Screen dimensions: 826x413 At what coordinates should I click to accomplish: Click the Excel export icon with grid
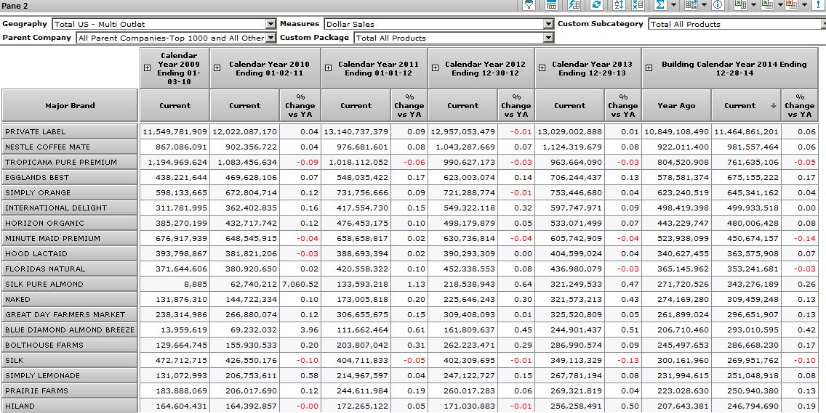(x=739, y=5)
